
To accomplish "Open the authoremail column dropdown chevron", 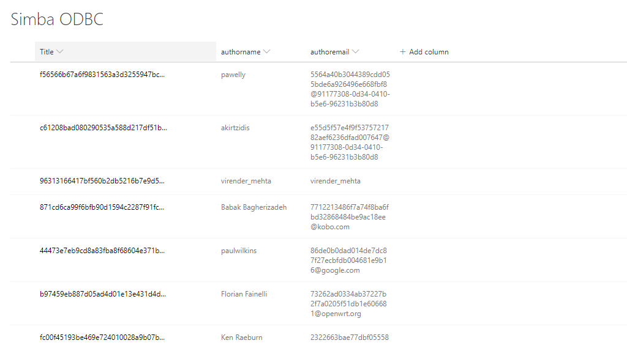I will (x=356, y=52).
